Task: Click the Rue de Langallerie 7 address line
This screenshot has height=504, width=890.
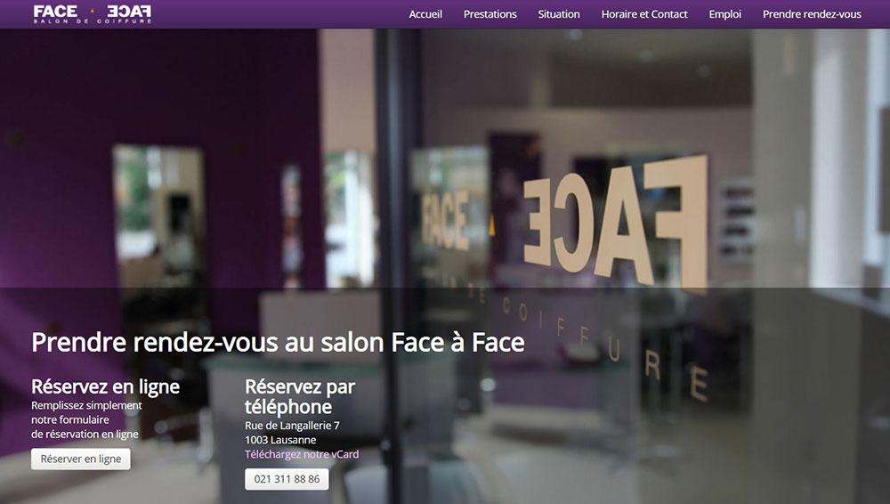Action: coord(292,426)
